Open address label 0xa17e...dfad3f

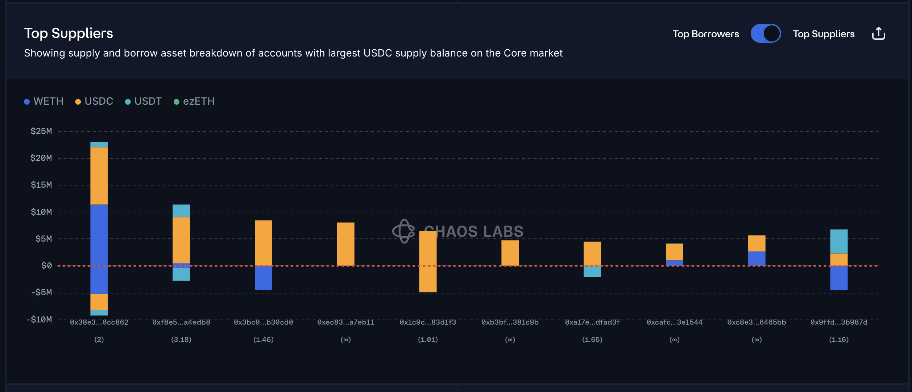coord(592,322)
